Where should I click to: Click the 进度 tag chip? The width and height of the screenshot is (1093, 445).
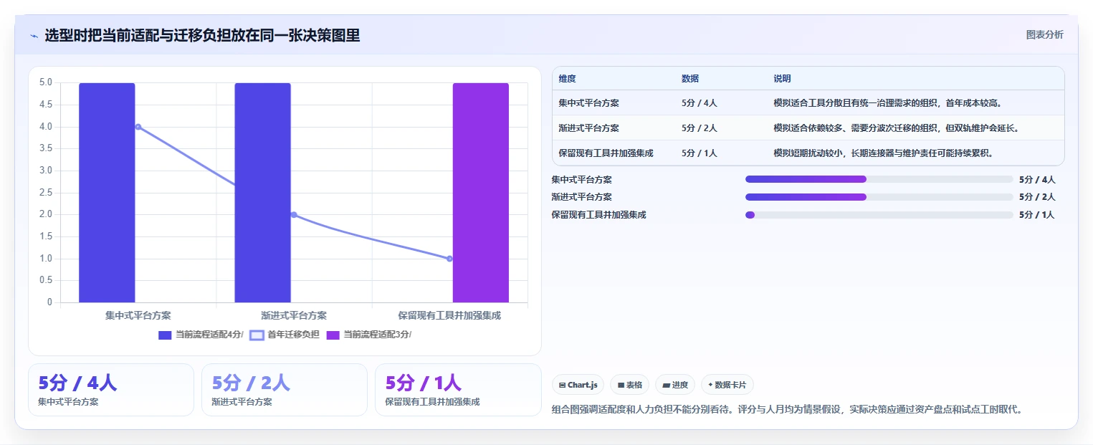675,385
